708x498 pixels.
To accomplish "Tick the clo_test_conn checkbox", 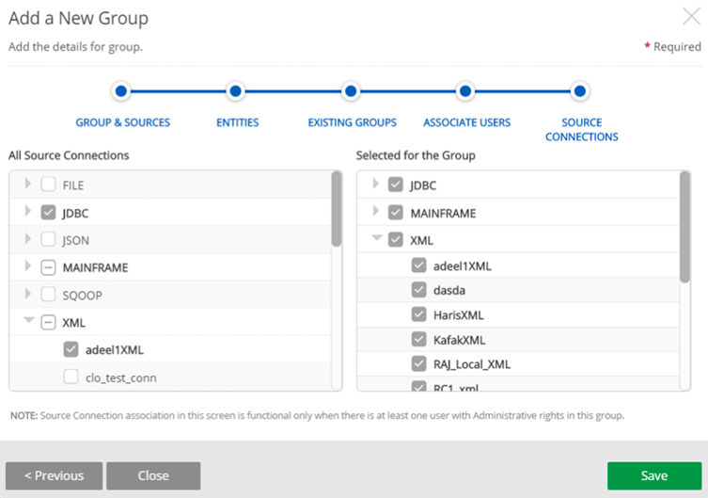I will [71, 378].
